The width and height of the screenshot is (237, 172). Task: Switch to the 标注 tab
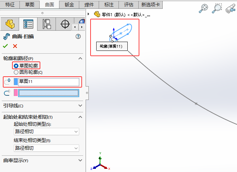coord(109,5)
